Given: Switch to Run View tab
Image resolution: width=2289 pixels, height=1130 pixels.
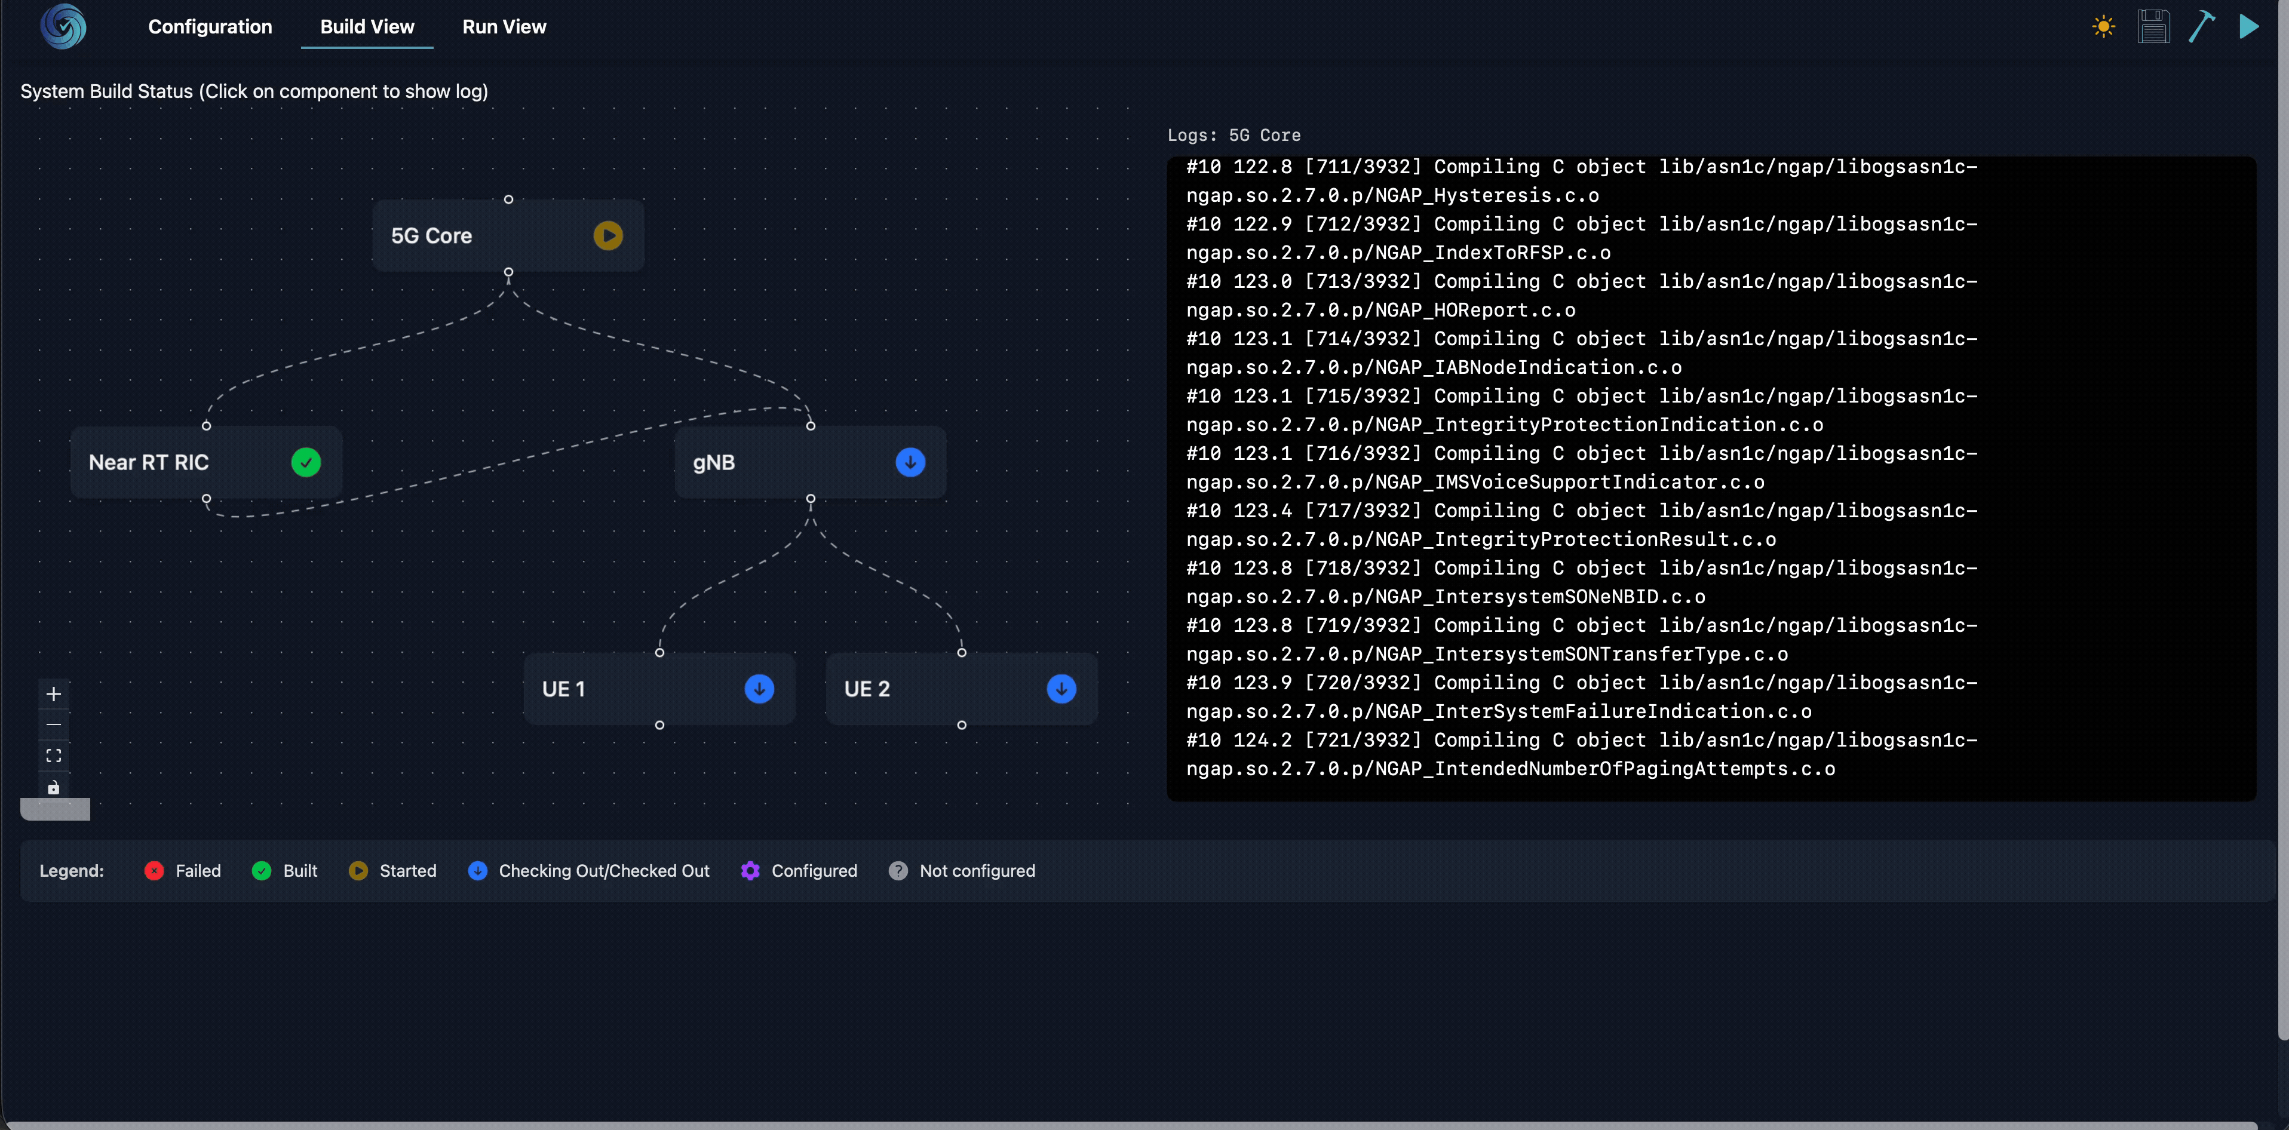Looking at the screenshot, I should point(504,27).
